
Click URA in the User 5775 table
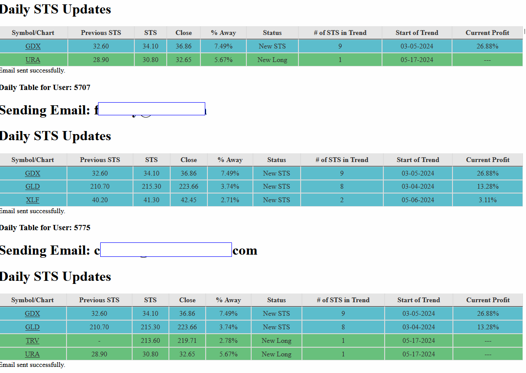32,354
